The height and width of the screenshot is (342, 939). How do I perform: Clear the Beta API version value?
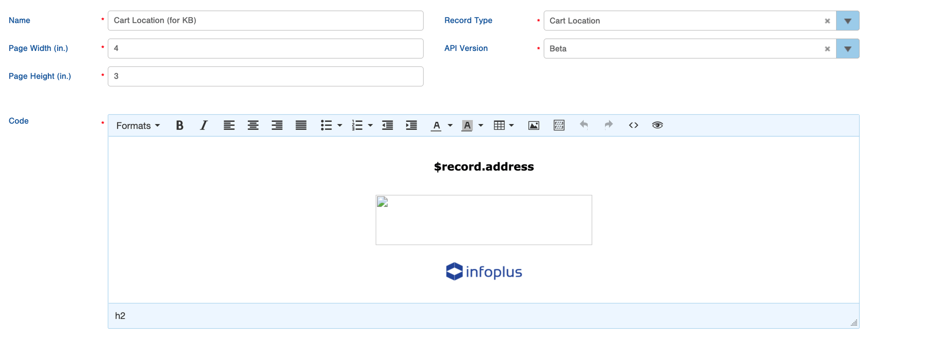coord(828,49)
